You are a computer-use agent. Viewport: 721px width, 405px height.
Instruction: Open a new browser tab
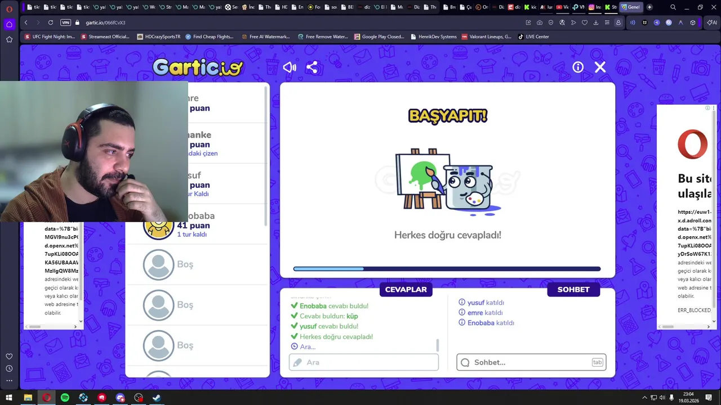(x=649, y=7)
